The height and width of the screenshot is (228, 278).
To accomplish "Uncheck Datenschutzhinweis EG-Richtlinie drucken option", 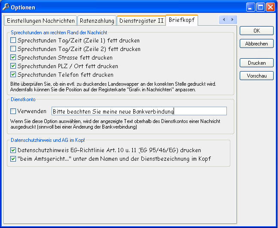I will 13,150.
